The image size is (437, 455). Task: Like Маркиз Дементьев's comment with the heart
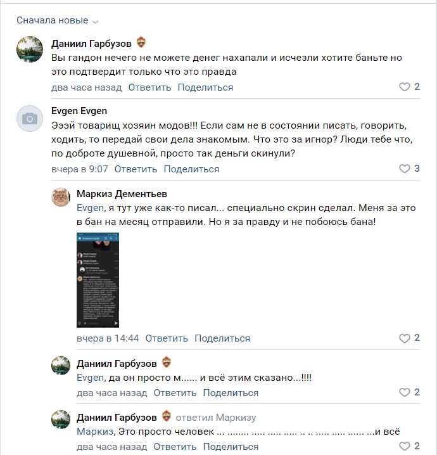click(404, 338)
